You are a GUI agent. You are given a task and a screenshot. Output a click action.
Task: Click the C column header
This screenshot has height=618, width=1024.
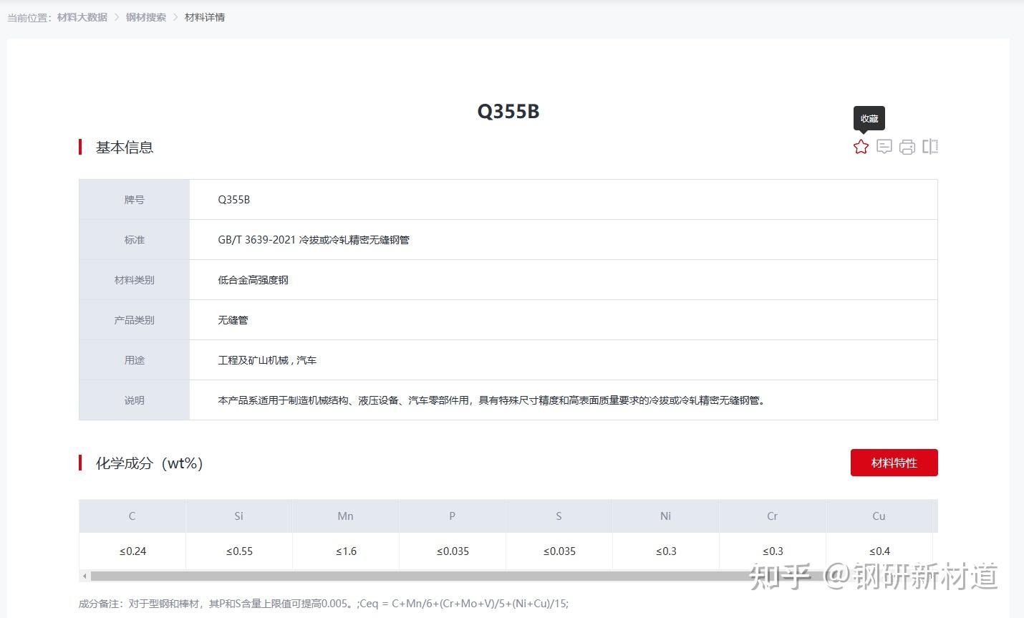pyautogui.click(x=132, y=516)
